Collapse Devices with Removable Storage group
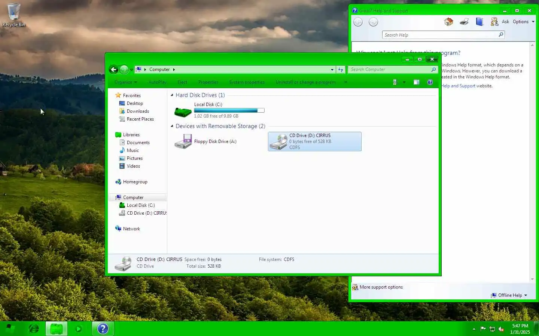539x336 pixels. pos(172,126)
